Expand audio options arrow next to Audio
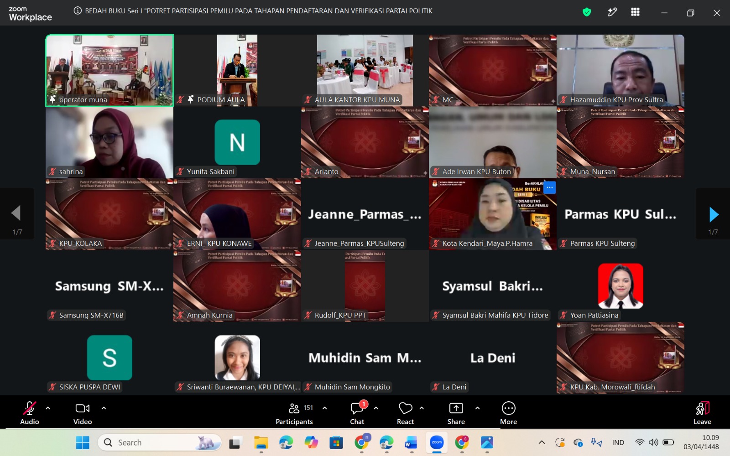Viewport: 730px width, 456px height. point(48,408)
